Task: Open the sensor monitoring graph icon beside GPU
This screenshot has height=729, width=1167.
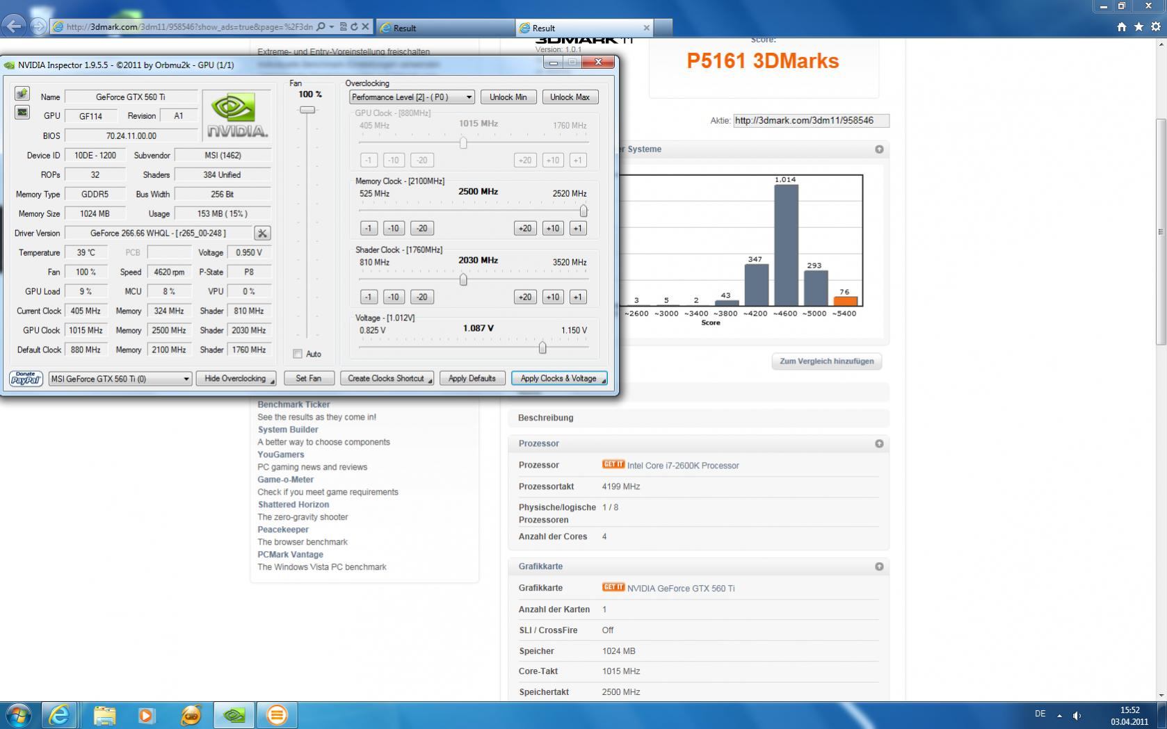Action: click(22, 112)
